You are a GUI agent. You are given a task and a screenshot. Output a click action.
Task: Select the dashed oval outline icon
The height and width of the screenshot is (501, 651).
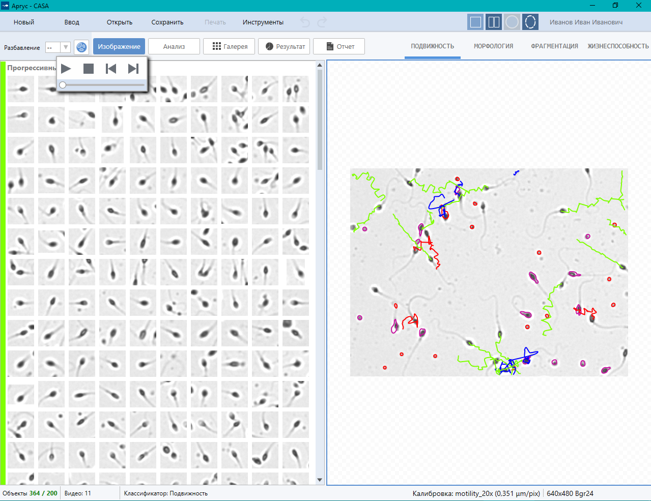point(530,22)
